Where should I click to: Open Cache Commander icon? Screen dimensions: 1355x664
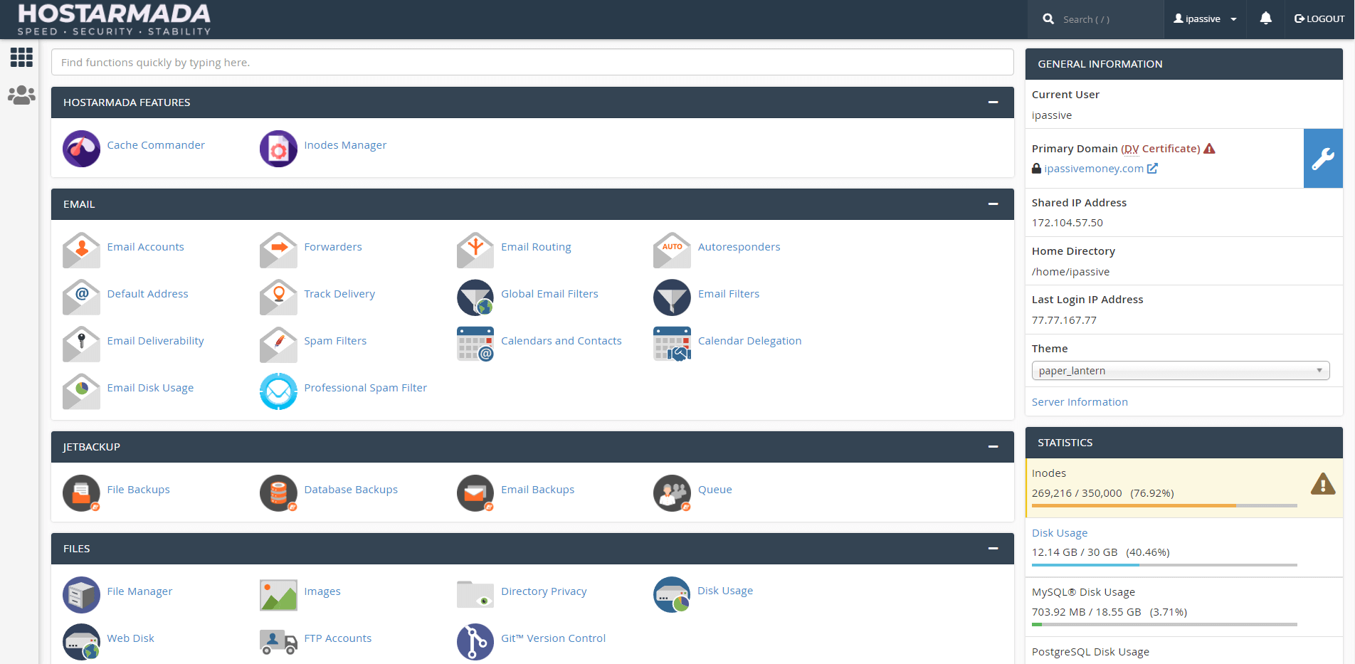pyautogui.click(x=81, y=148)
